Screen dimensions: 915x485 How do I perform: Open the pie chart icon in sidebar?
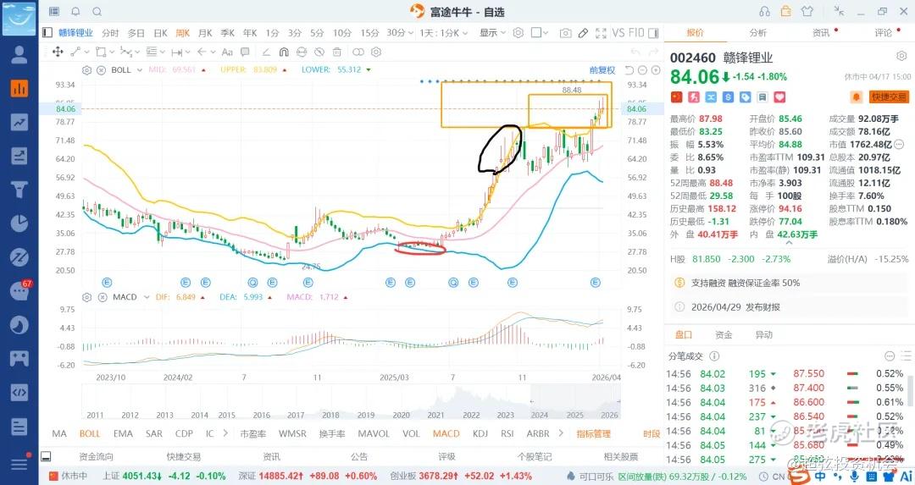pyautogui.click(x=19, y=223)
